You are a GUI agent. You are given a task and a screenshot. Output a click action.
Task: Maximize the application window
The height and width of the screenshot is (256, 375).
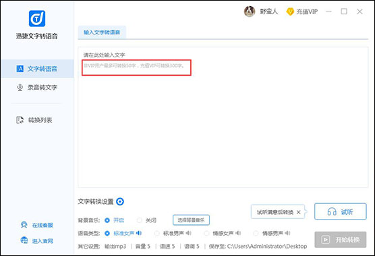coord(344,11)
